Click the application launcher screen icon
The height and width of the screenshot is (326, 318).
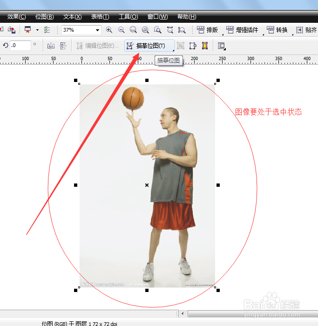[27, 30]
